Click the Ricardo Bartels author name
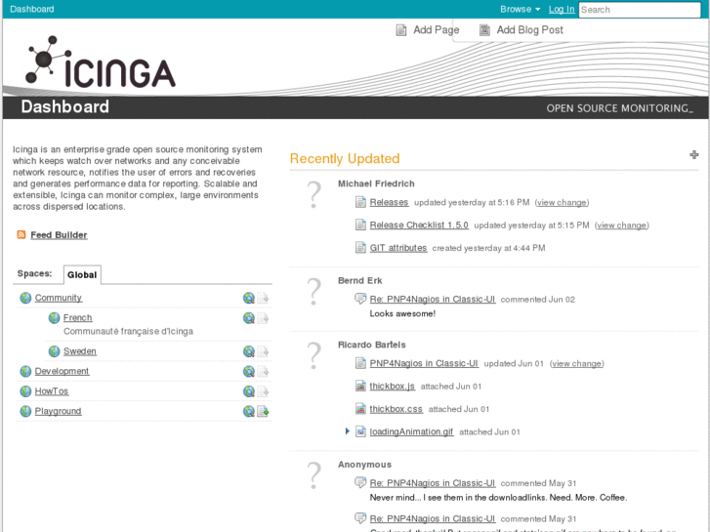 pyautogui.click(x=372, y=345)
